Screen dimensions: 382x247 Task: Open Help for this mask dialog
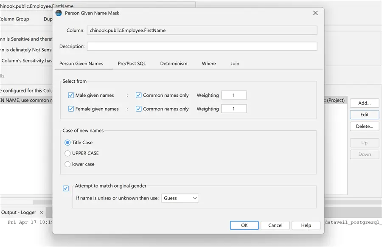[x=306, y=225]
